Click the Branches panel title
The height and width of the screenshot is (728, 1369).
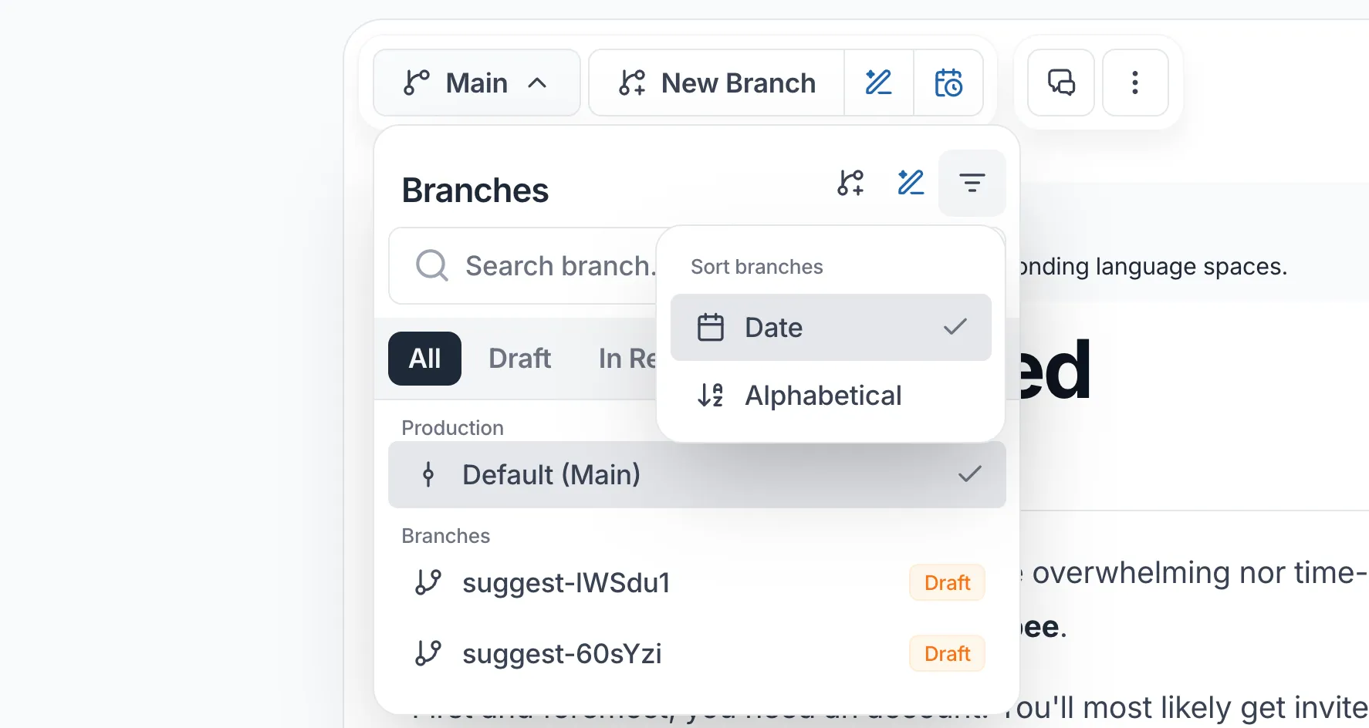pyautogui.click(x=475, y=190)
